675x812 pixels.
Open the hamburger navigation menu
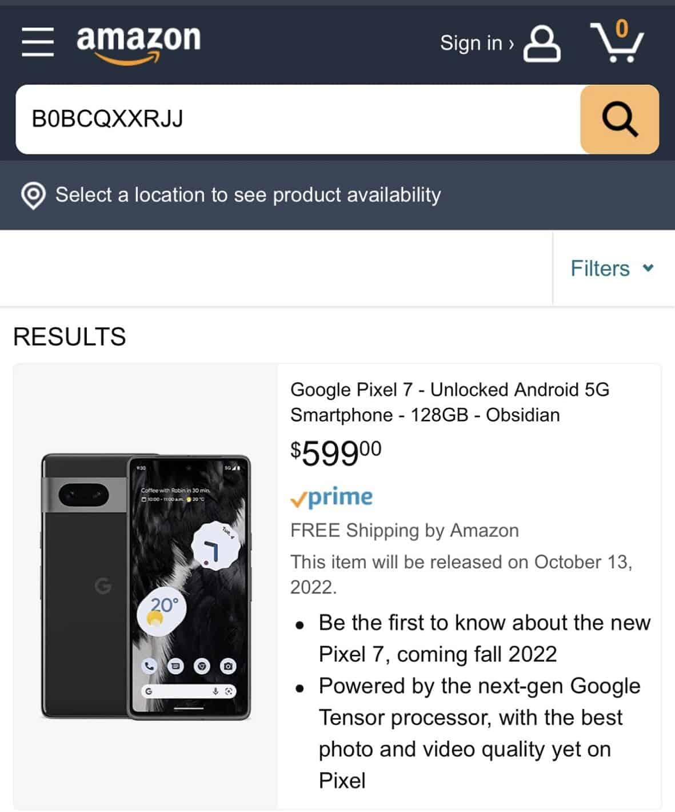38,42
